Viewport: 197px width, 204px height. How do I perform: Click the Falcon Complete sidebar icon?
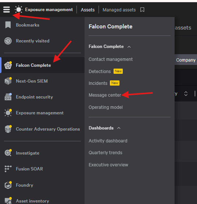(8, 65)
